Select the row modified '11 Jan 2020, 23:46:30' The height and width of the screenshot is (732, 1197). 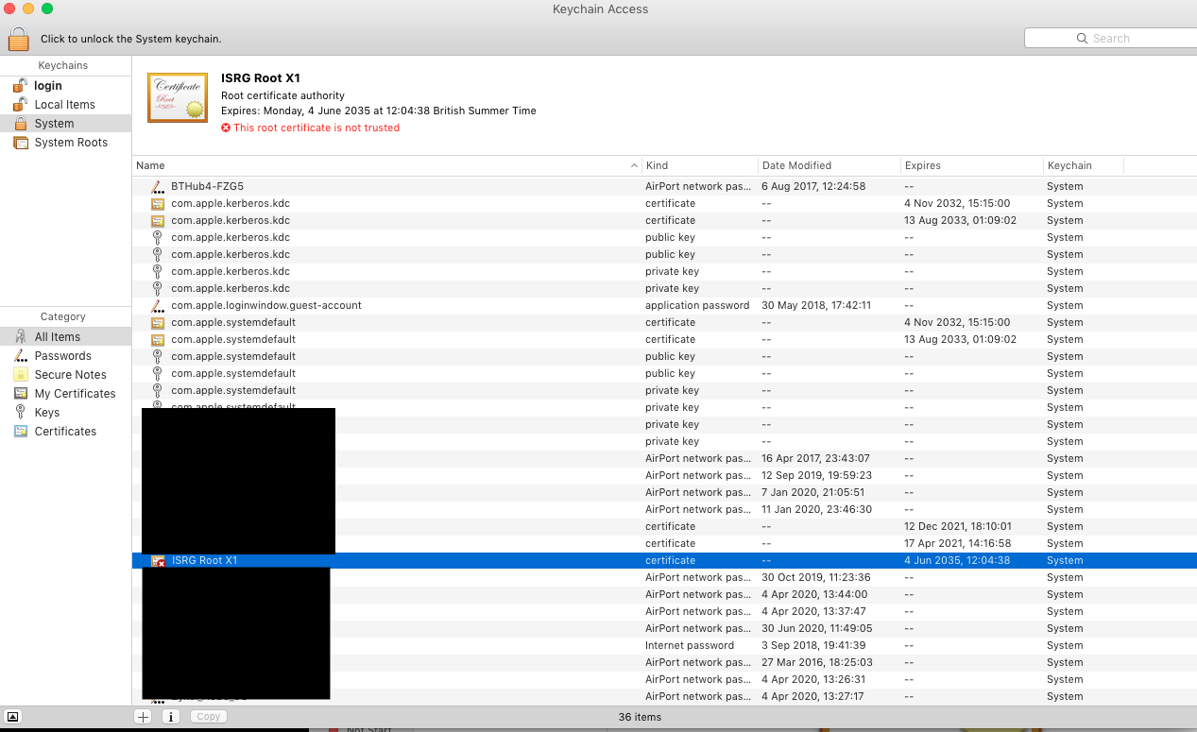pos(664,510)
